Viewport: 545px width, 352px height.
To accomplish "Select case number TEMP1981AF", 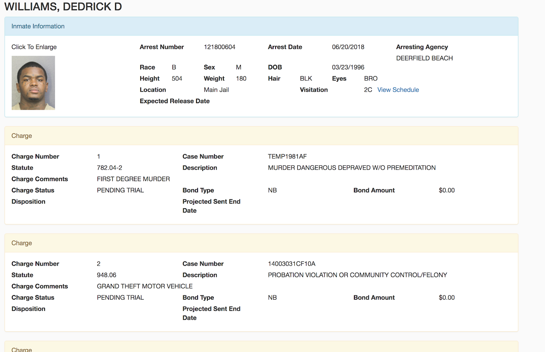I will tap(287, 157).
